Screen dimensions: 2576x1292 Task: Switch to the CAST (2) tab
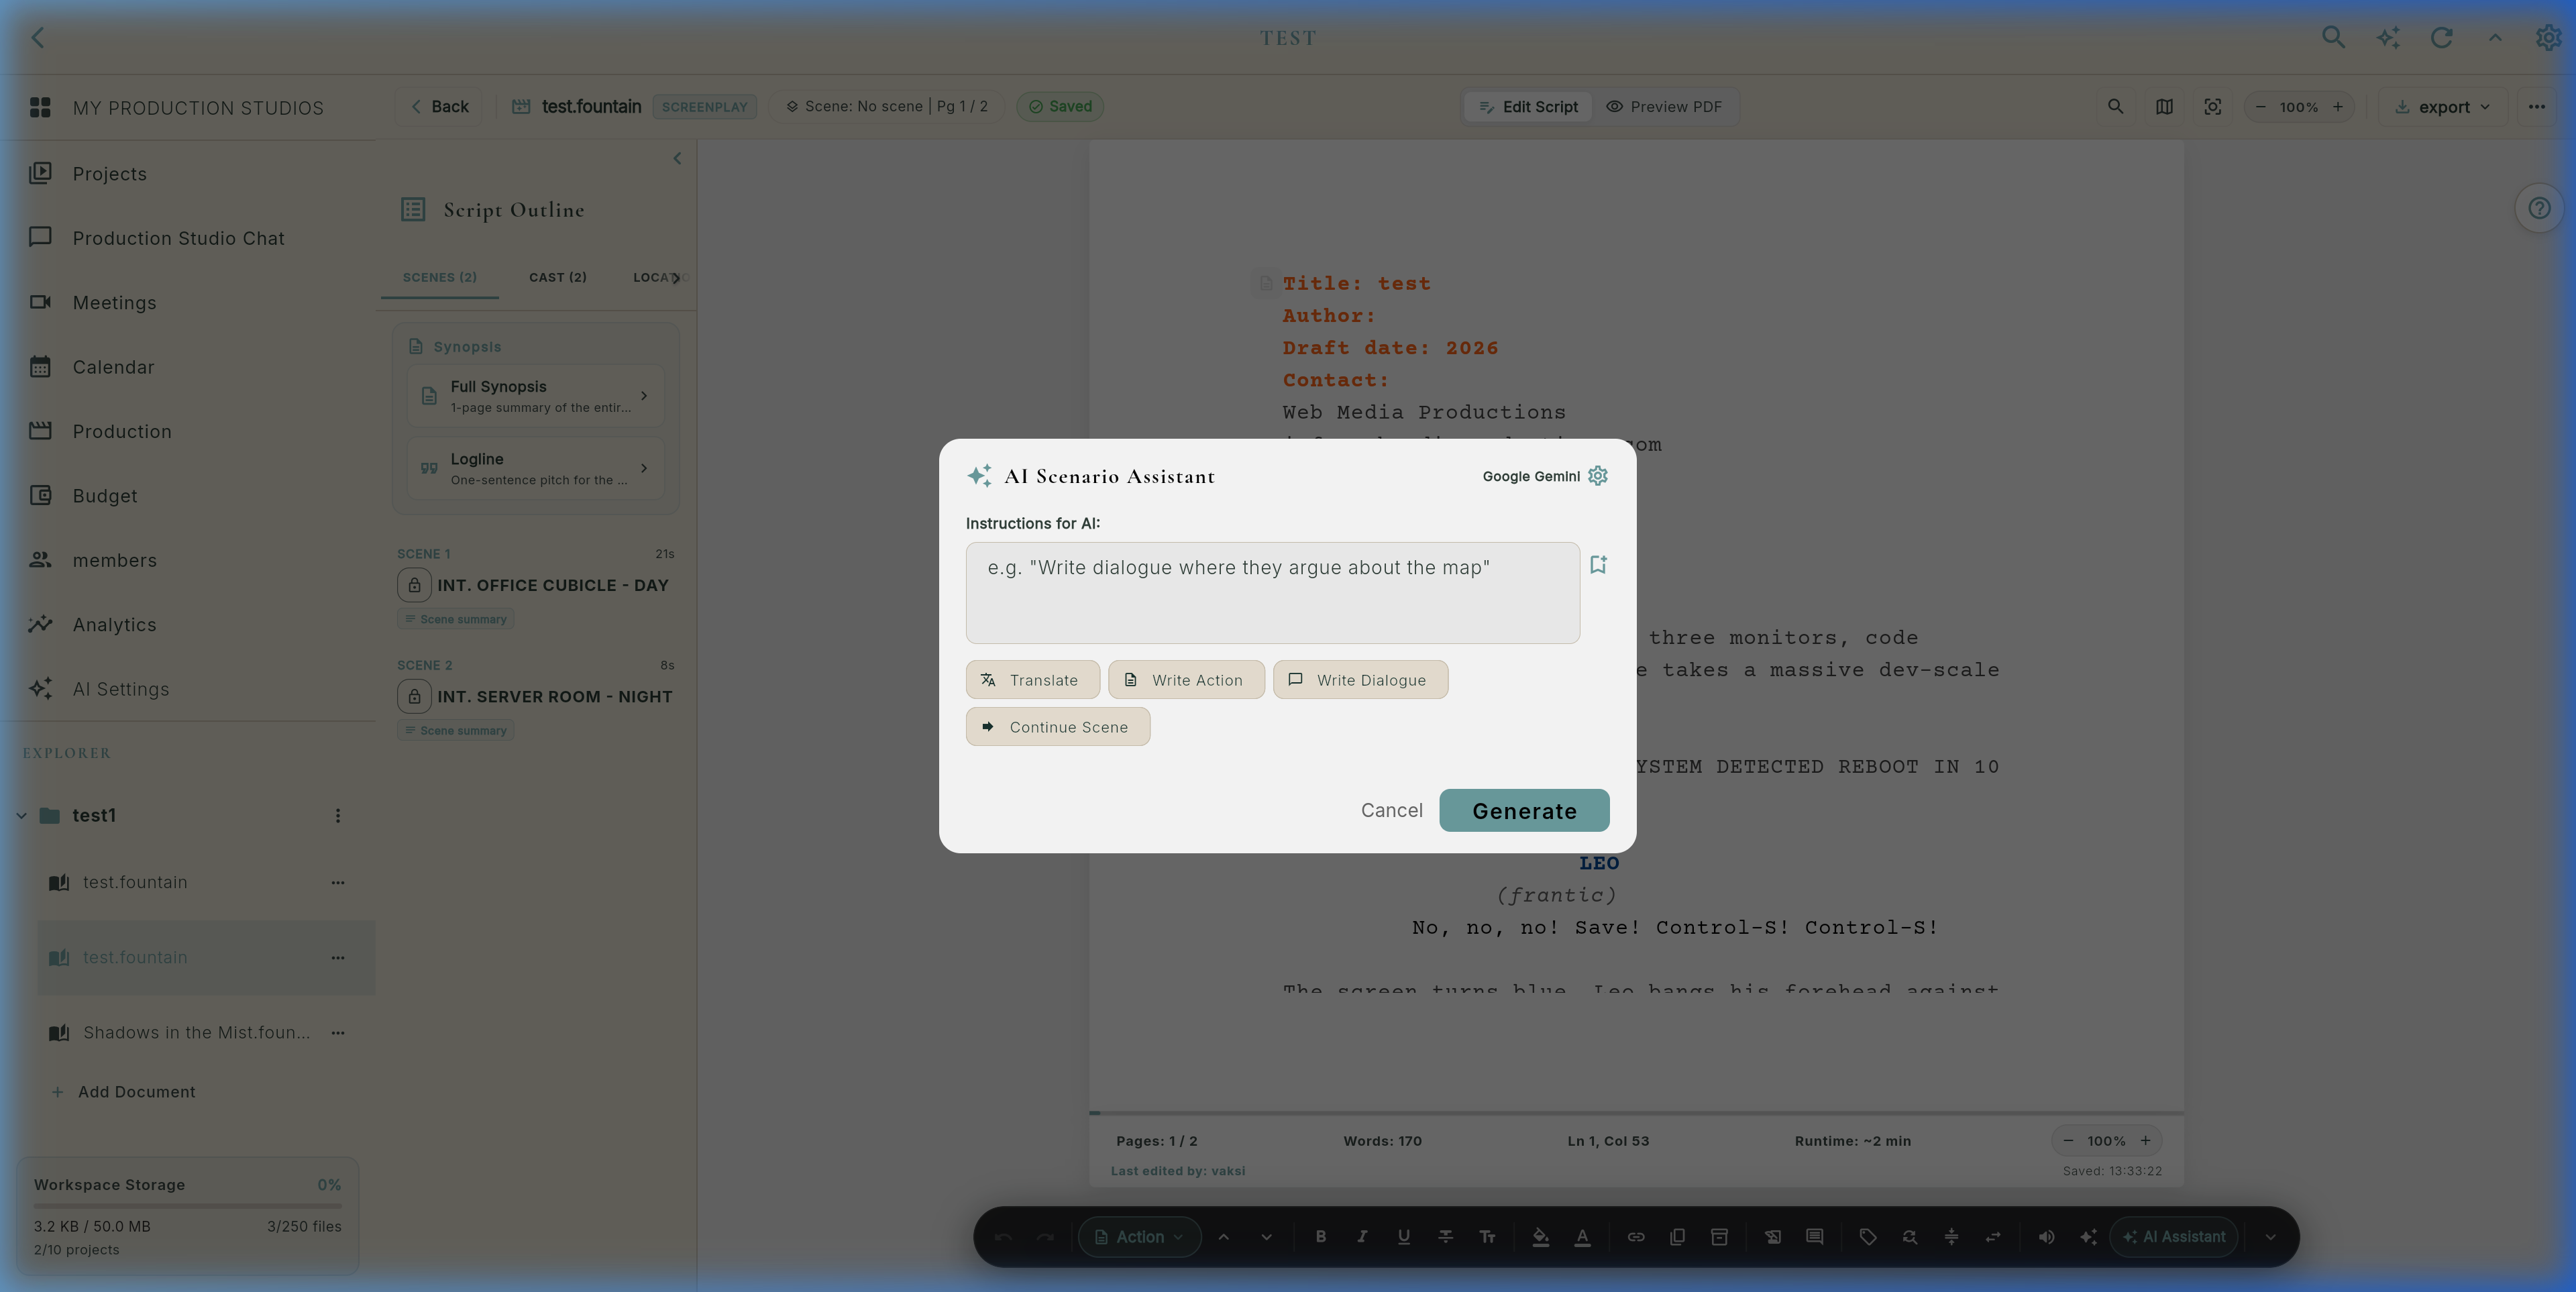pyautogui.click(x=557, y=277)
